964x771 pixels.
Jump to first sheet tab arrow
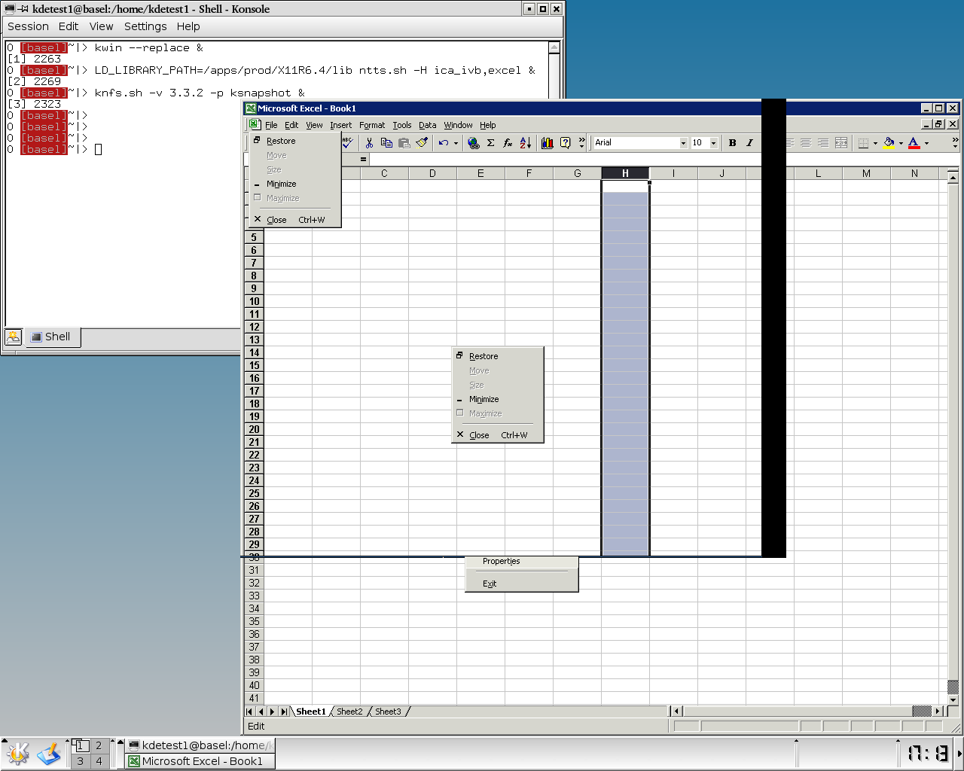[250, 712]
